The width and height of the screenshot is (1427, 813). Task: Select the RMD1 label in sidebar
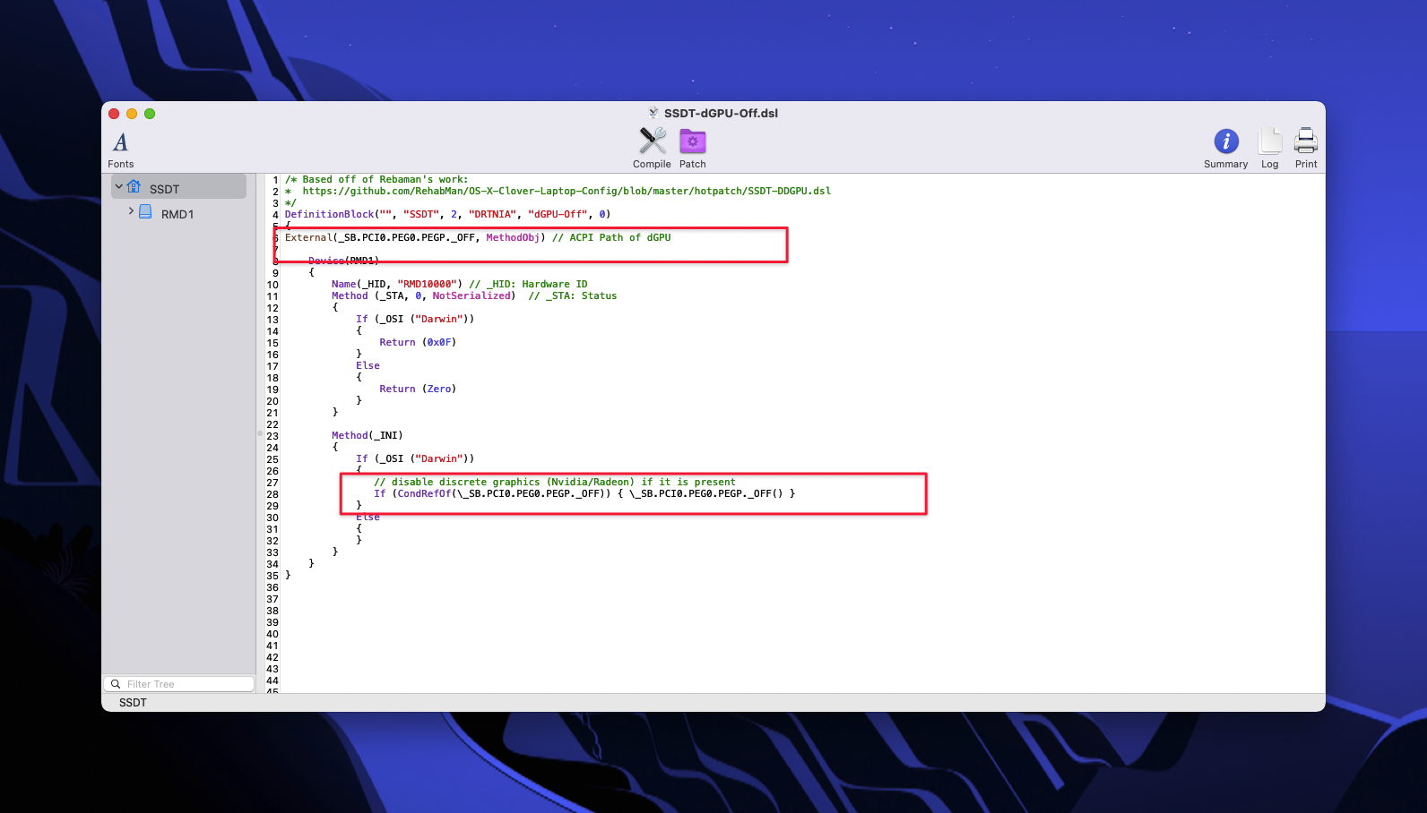177,214
